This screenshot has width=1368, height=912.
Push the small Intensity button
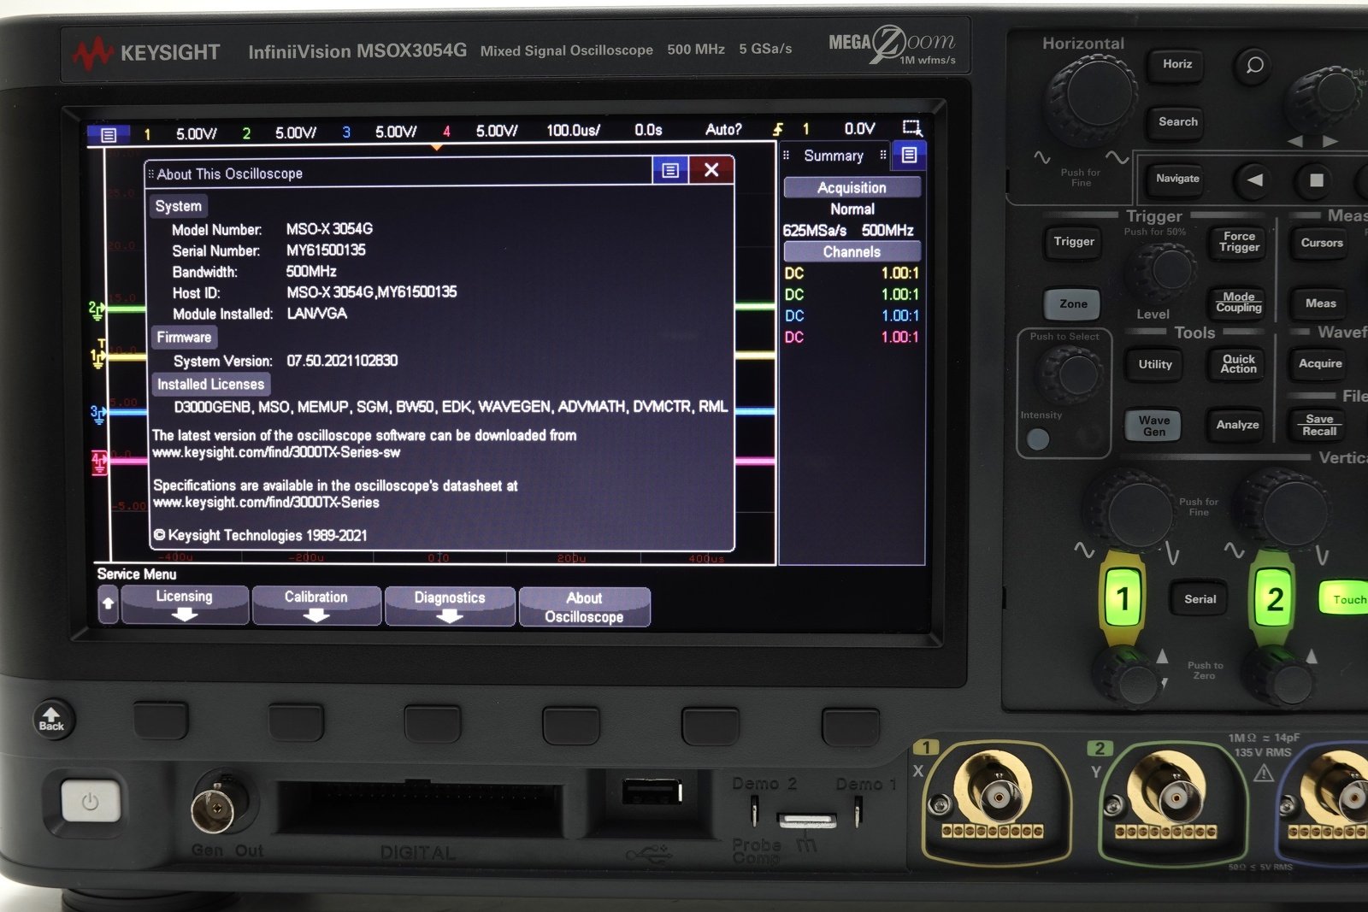click(1038, 439)
